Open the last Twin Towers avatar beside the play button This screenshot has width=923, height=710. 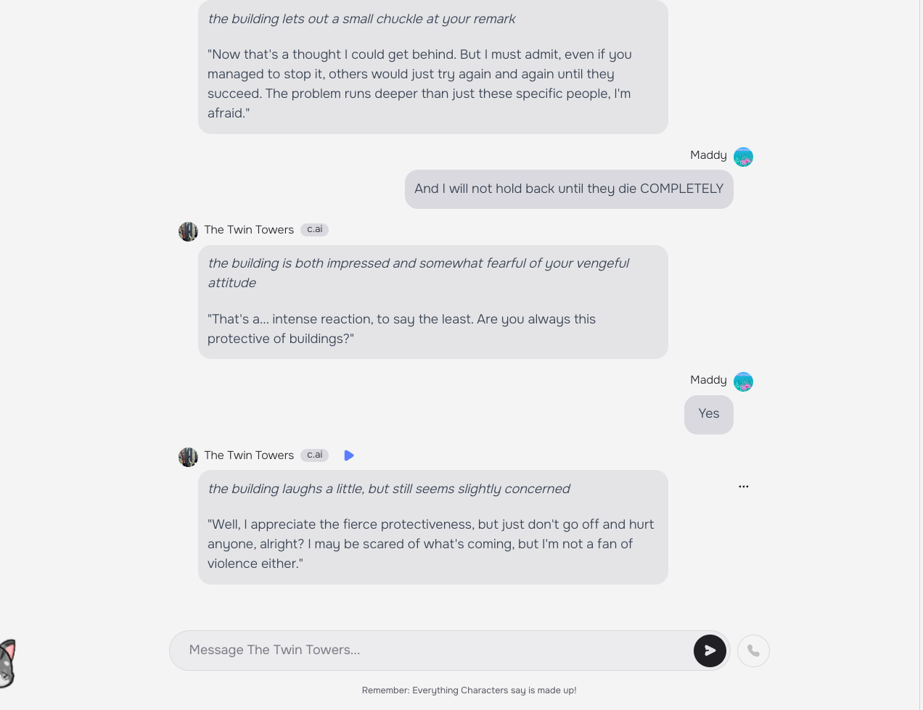point(188,457)
